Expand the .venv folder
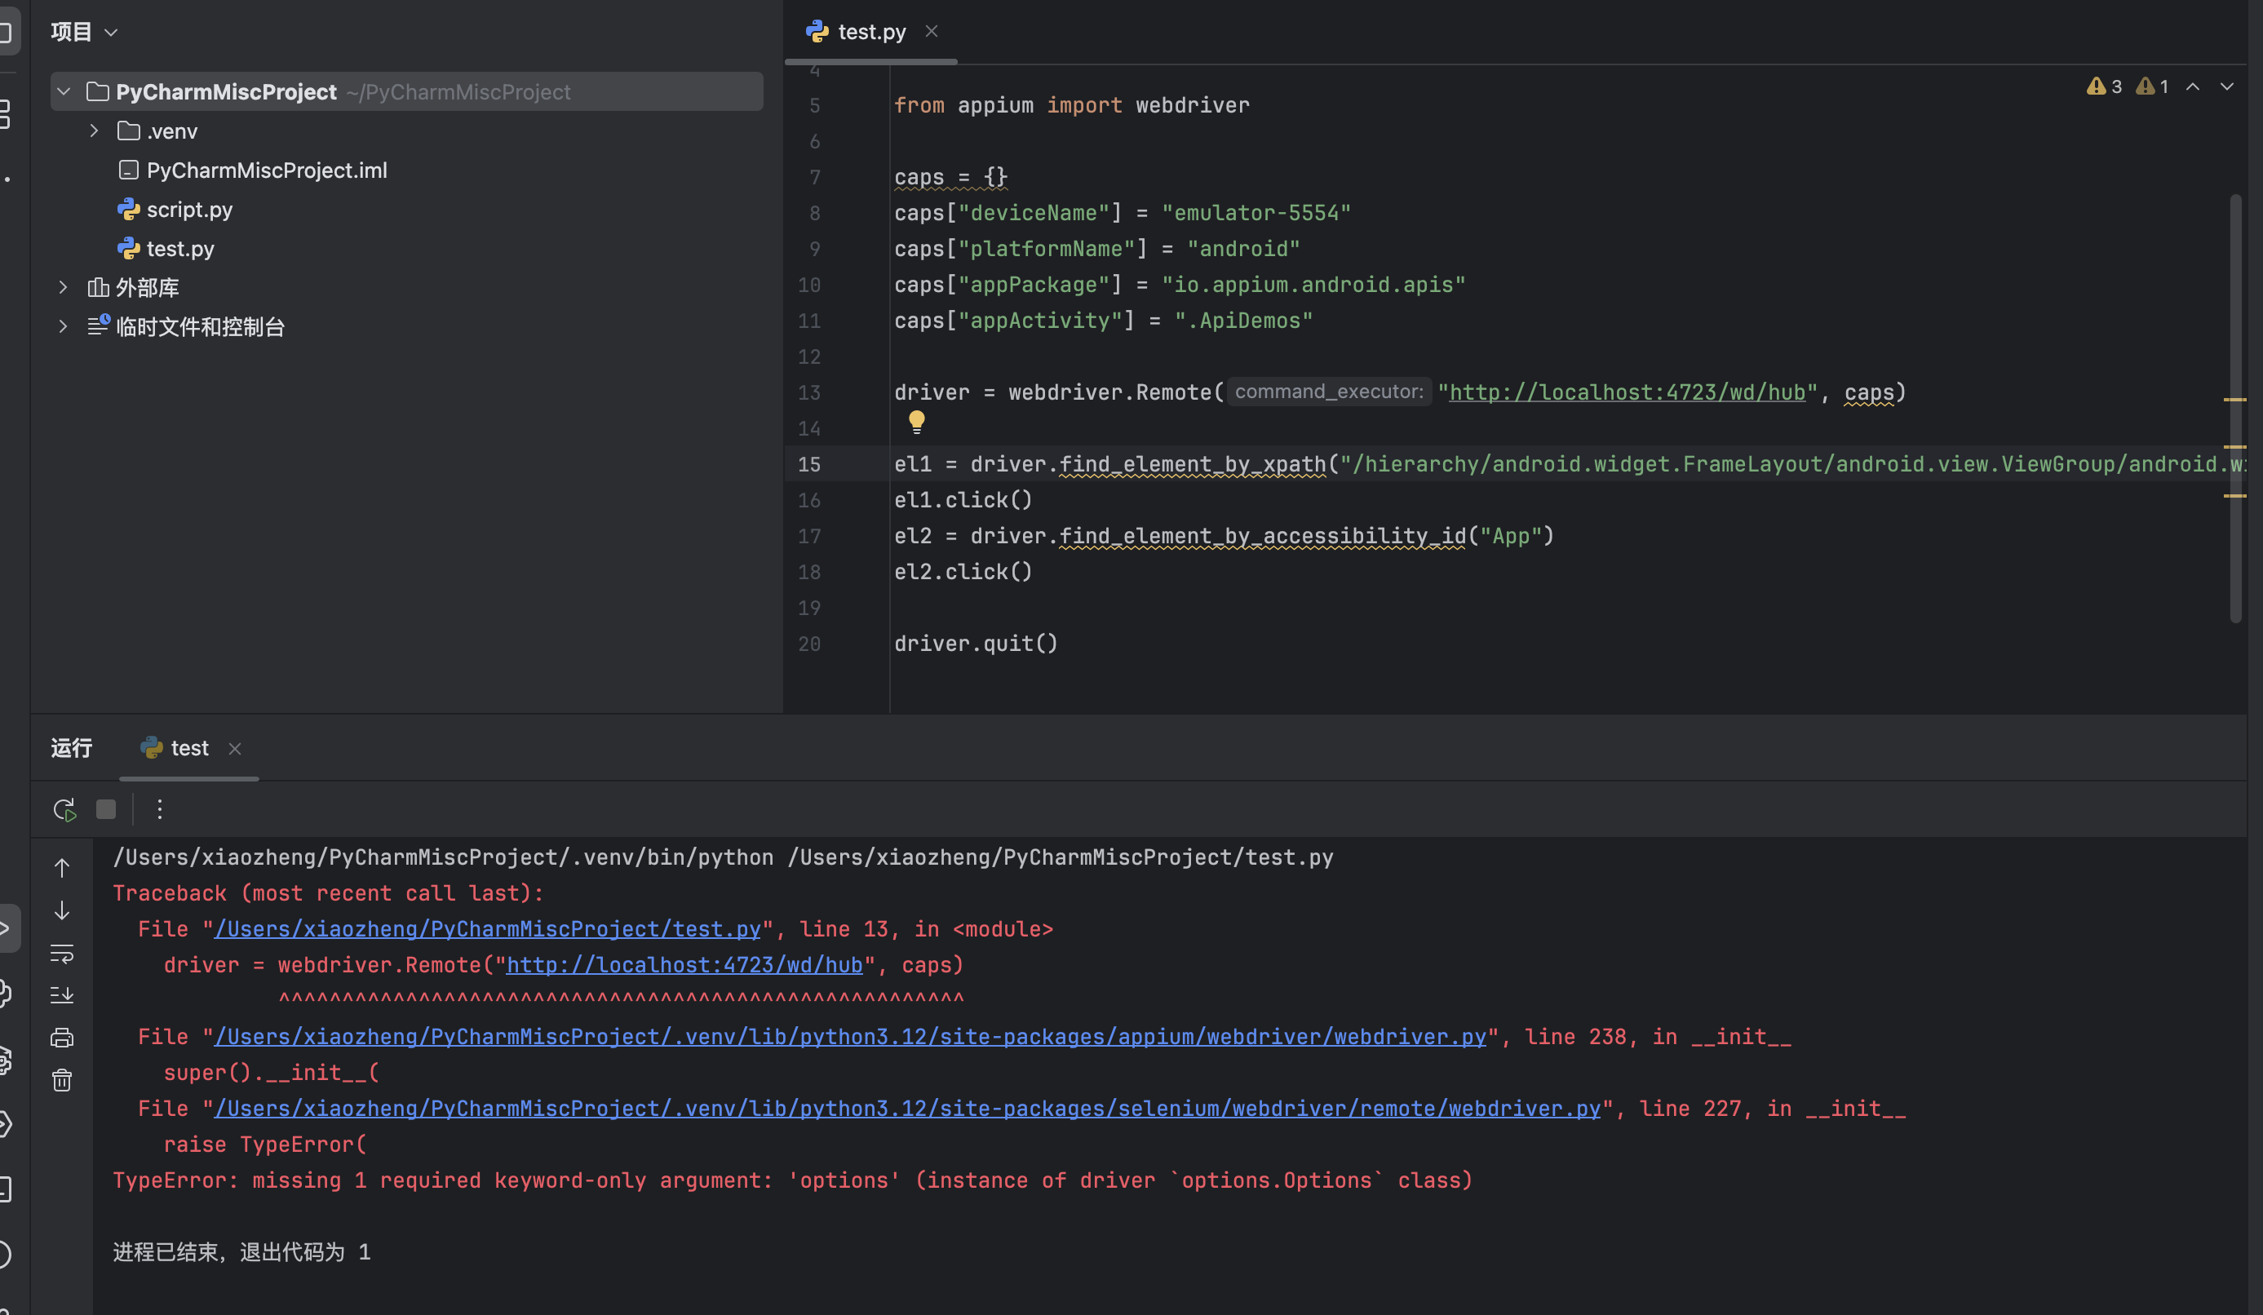Image resolution: width=2263 pixels, height=1315 pixels. (95, 131)
